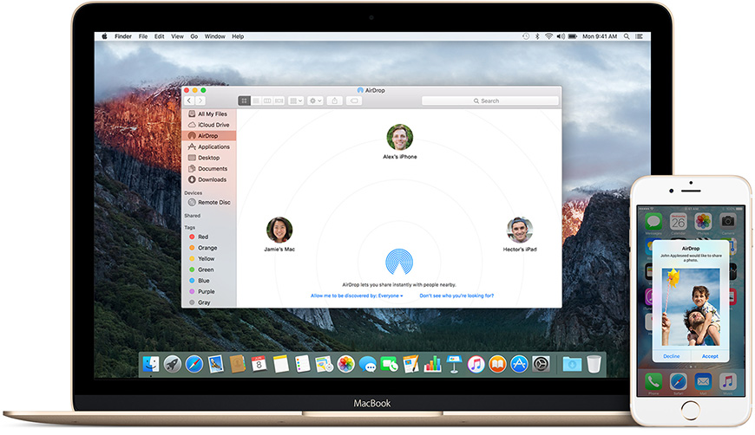
Task: Launch Photos app from the Dock
Action: (345, 364)
